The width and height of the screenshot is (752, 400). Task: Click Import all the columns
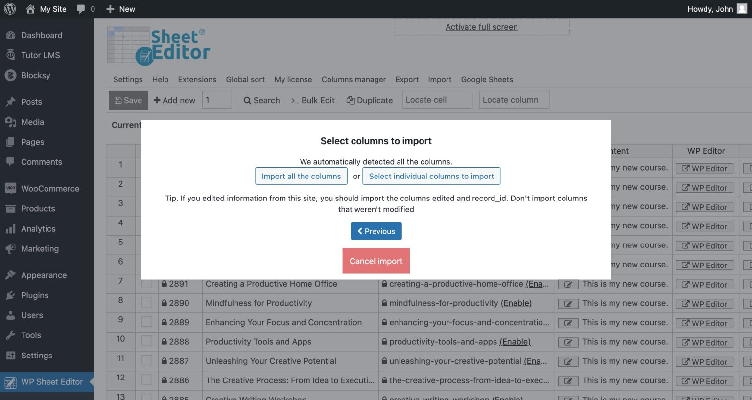pyautogui.click(x=301, y=176)
